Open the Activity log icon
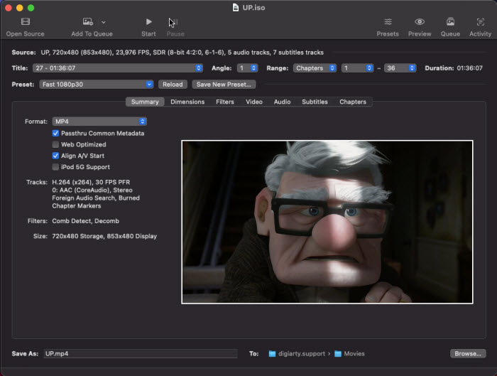 [480, 21]
